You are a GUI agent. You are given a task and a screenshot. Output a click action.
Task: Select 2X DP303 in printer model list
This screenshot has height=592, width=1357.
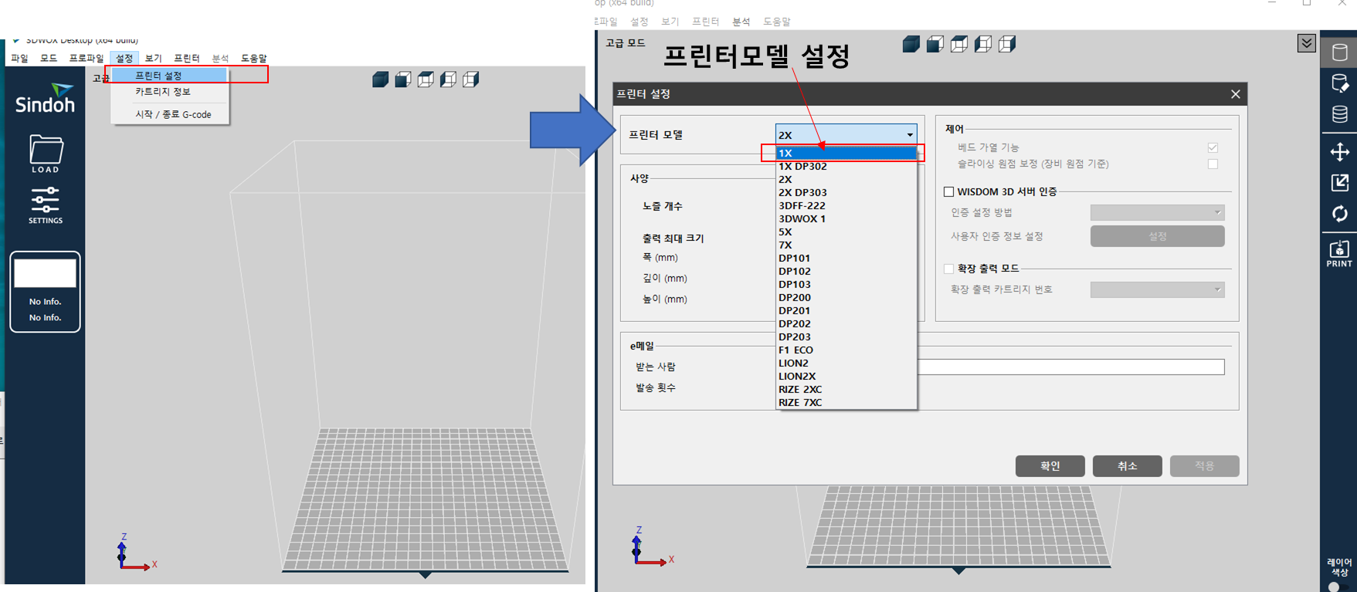pyautogui.click(x=846, y=192)
